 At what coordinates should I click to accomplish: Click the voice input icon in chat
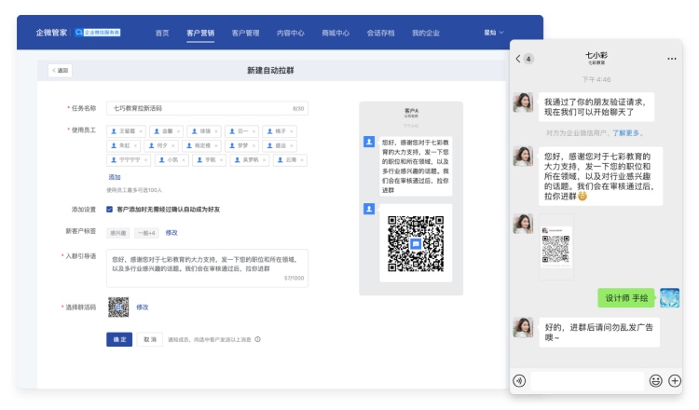[x=519, y=380]
